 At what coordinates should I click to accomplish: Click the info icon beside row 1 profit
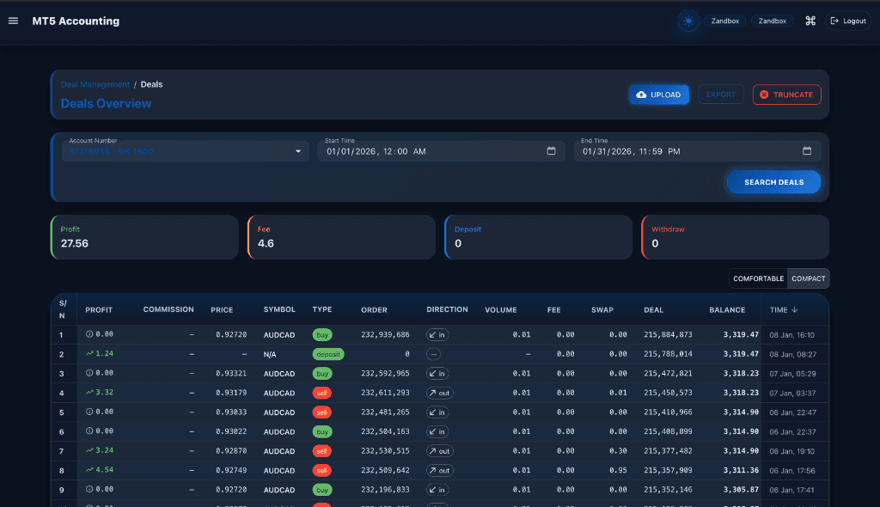[89, 334]
